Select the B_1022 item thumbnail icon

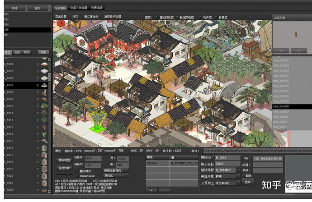click(x=44, y=190)
